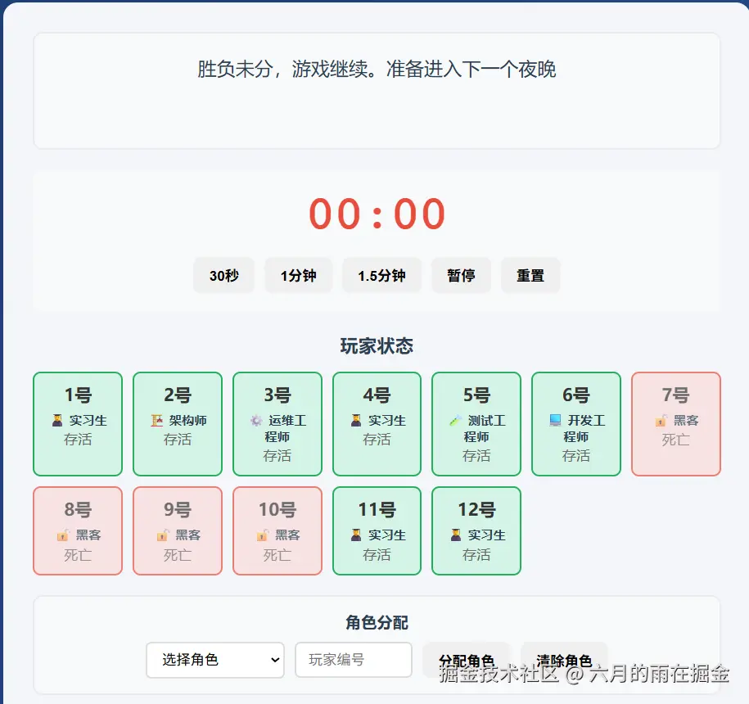749x704 pixels.
Task: Select player card 4号
Action: click(377, 424)
